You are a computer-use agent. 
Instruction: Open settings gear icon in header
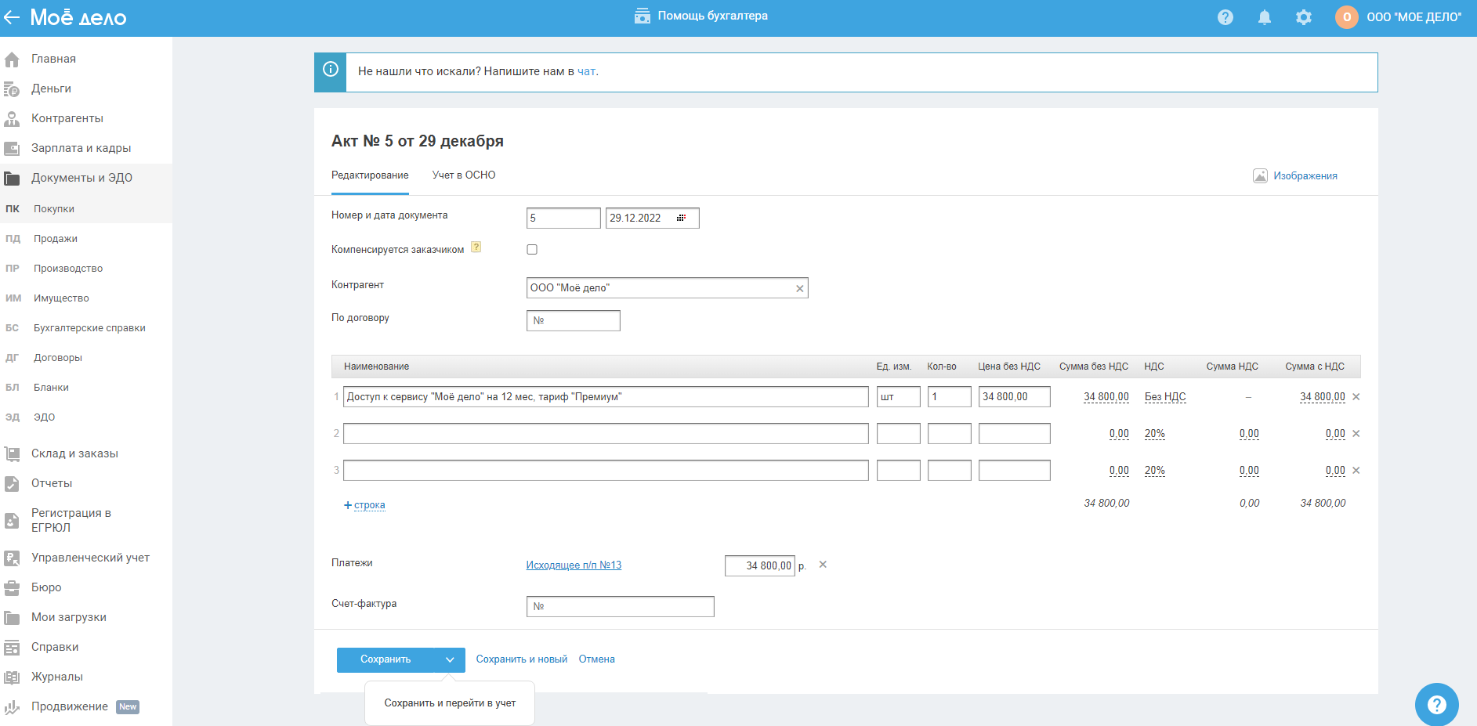pos(1303,17)
